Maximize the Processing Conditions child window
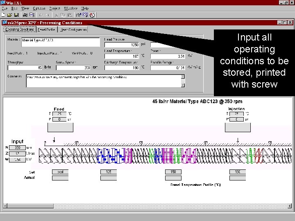Image resolution: width=295 pixels, height=221 pixels. [x=284, y=23]
